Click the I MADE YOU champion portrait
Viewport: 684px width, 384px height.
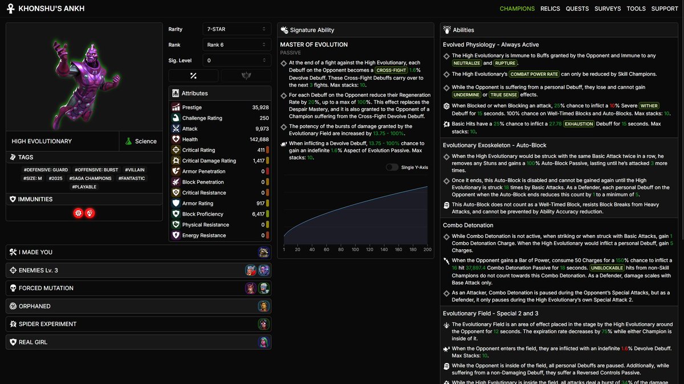pyautogui.click(x=263, y=252)
